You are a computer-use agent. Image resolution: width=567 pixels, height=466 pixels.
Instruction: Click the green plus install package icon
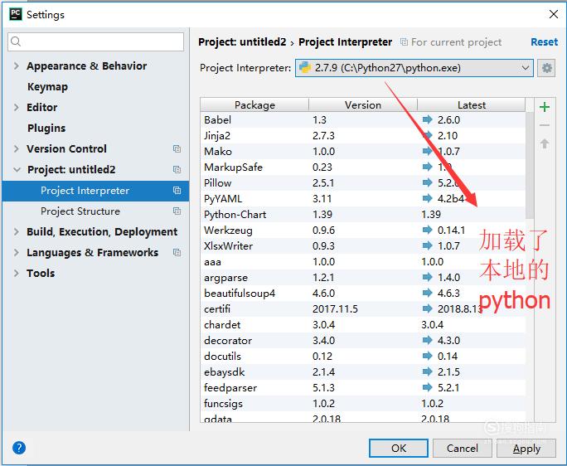[545, 107]
